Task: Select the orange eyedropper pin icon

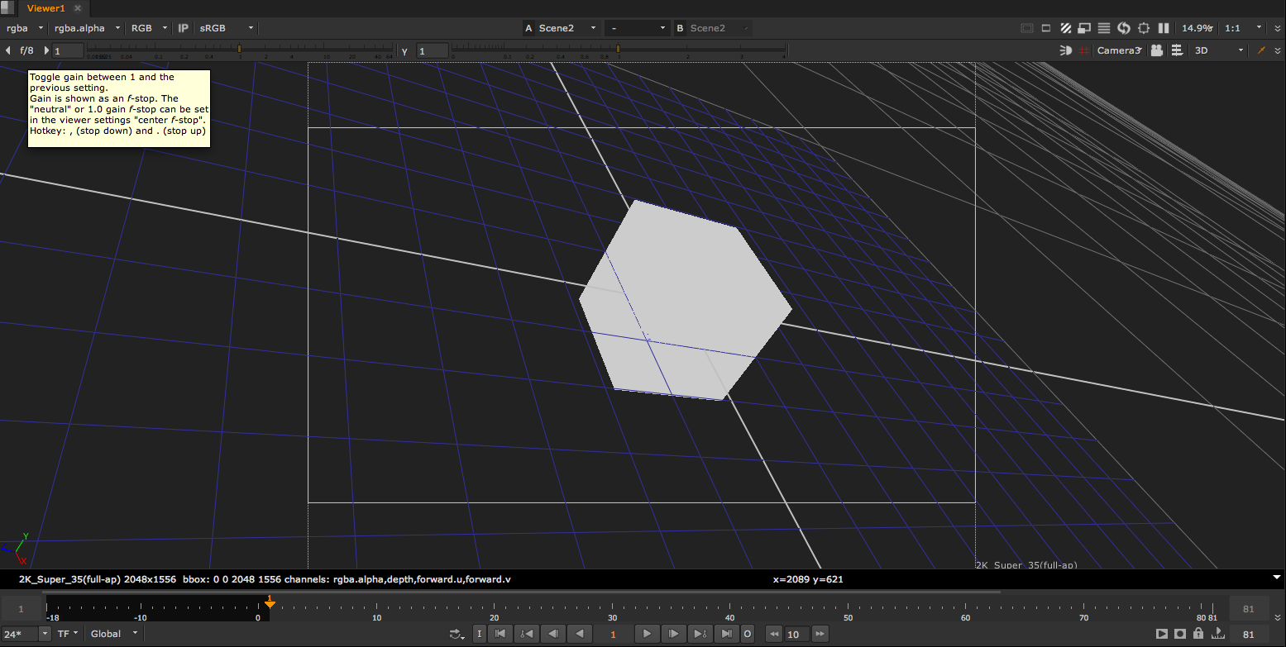Action: [1262, 50]
